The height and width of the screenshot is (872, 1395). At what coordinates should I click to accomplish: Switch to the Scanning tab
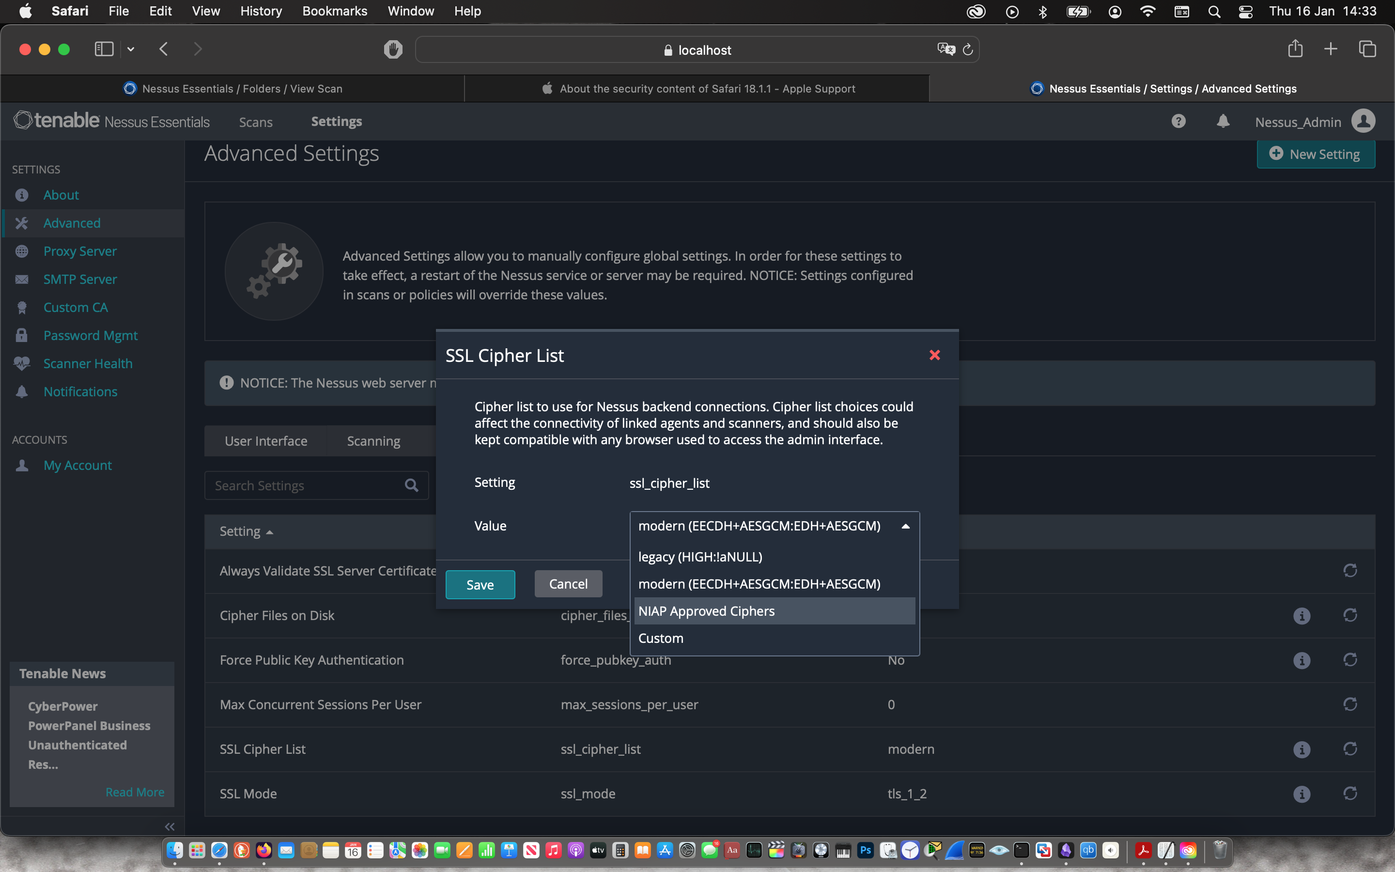[373, 441]
